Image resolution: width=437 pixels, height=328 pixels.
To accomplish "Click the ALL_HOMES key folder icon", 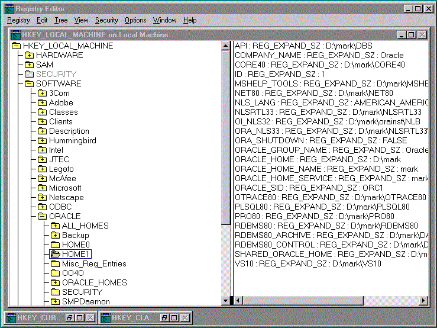I will click(x=55, y=226).
